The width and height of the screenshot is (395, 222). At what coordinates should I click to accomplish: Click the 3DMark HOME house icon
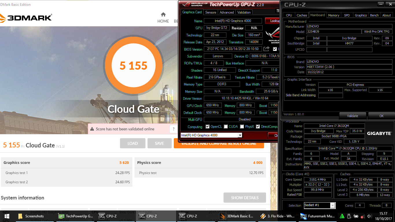163,14
